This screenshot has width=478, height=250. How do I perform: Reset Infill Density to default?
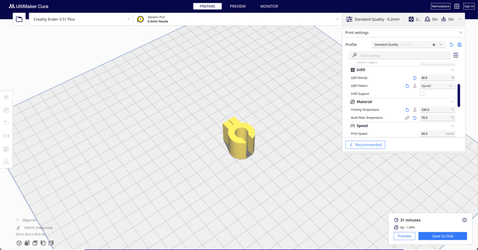coord(415,78)
